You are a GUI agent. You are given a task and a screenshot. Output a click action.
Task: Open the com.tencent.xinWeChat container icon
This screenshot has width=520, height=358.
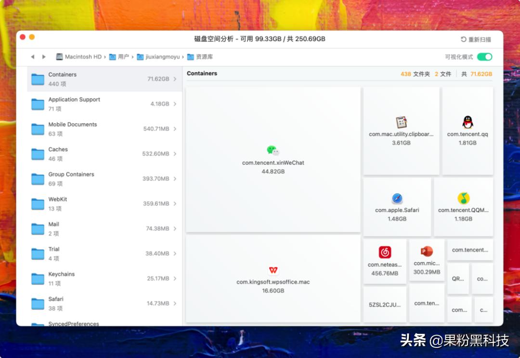(273, 150)
